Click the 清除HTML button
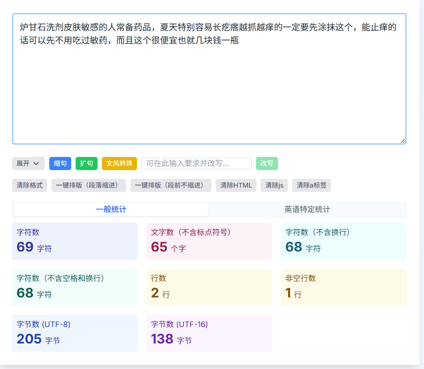424x369 pixels. 236,185
